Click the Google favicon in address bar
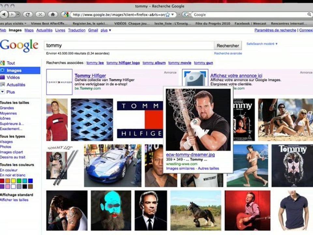The image size is (313, 235). pos(66,15)
